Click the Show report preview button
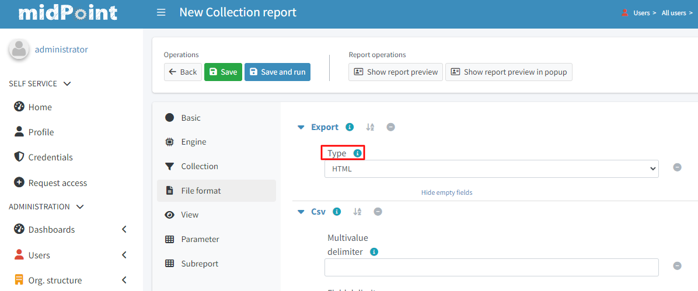This screenshot has width=698, height=291. (396, 72)
